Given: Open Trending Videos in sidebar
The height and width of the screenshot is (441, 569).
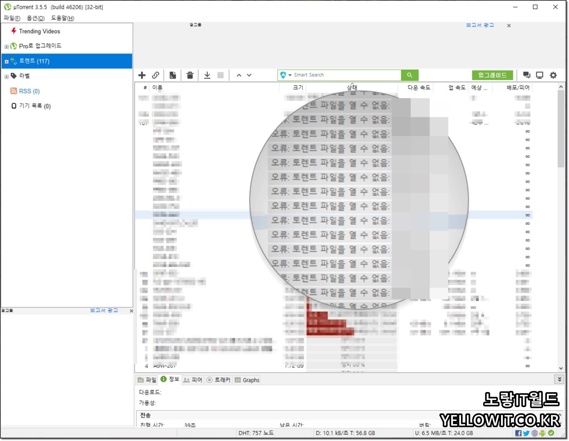Looking at the screenshot, I should pos(39,31).
